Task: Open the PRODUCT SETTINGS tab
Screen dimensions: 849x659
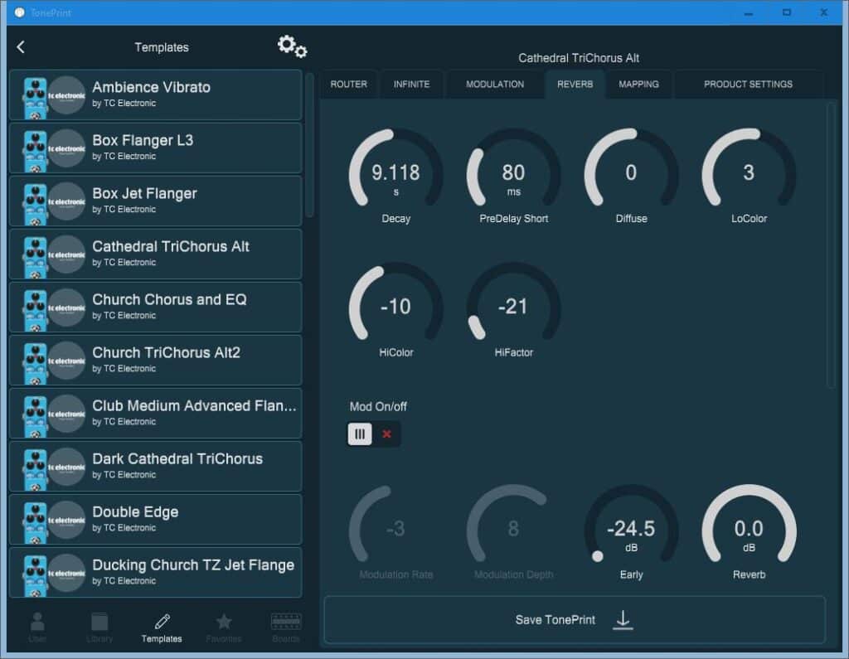Action: tap(749, 85)
